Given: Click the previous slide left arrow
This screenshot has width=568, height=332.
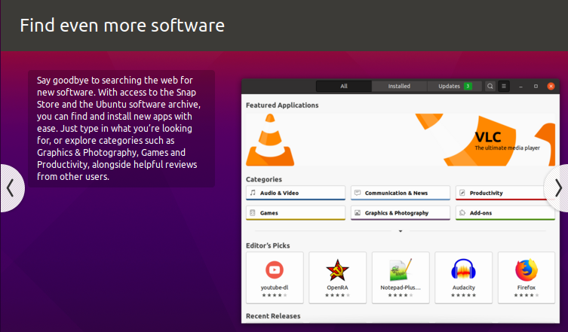Looking at the screenshot, I should tap(11, 187).
